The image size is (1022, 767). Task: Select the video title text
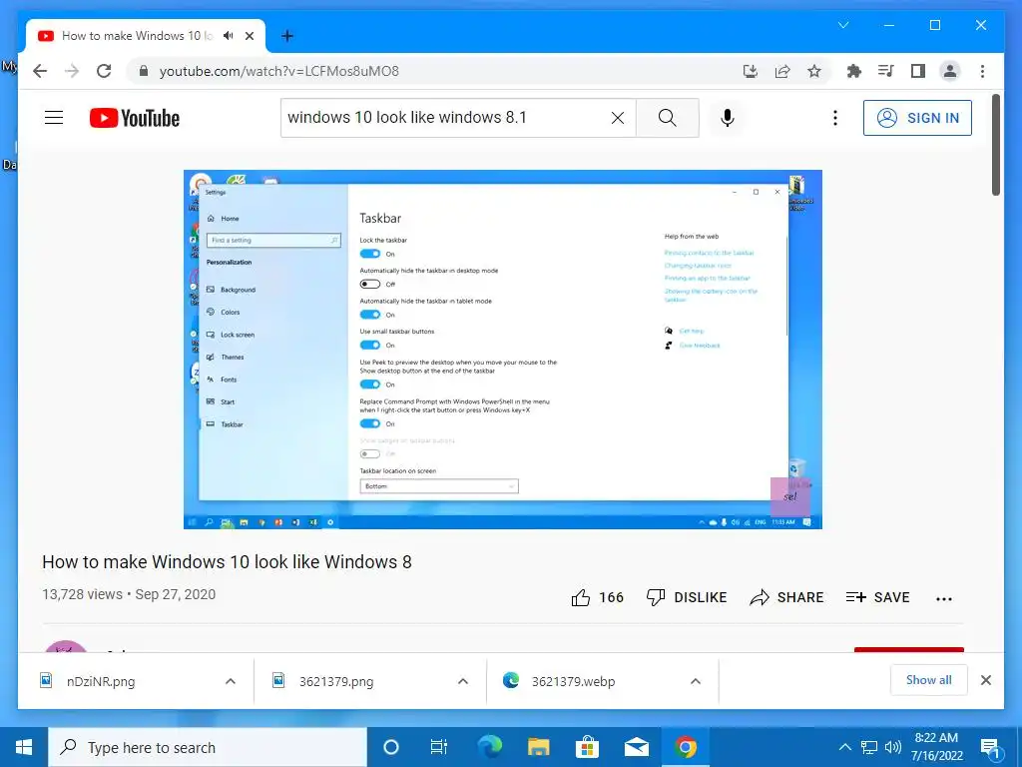(227, 561)
